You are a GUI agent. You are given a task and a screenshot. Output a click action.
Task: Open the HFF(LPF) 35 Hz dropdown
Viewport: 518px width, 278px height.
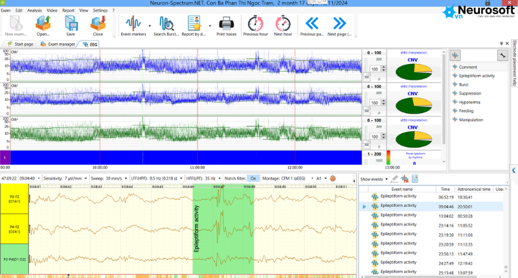point(220,178)
